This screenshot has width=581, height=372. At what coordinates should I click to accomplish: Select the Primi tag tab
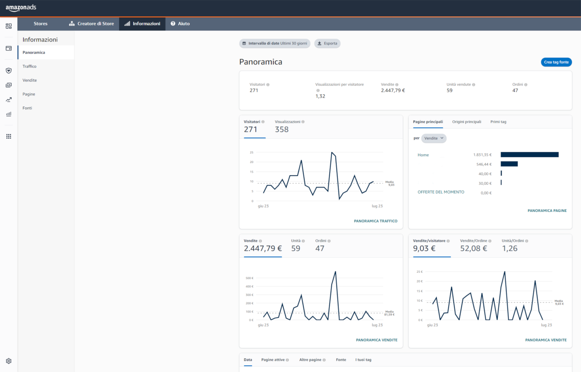click(498, 122)
